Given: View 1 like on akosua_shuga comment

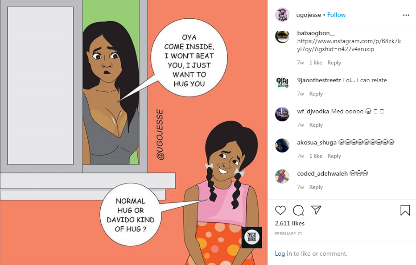Looking at the screenshot, I should click(x=316, y=156).
